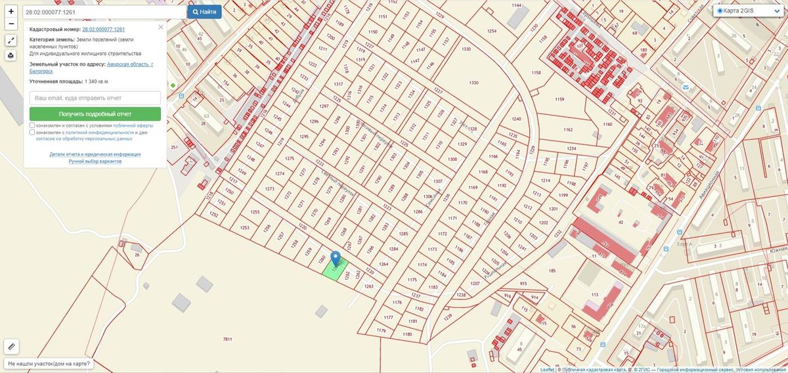Open Условия использования link
788x373 pixels.
pos(761,370)
